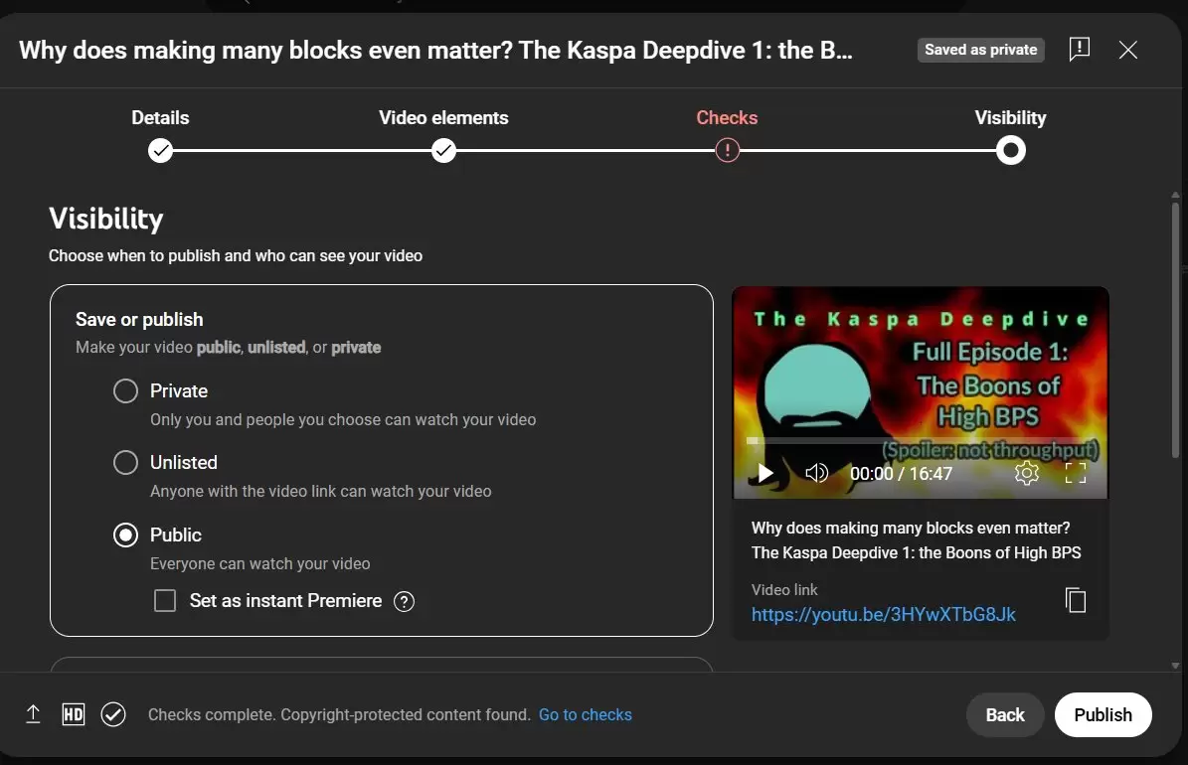Click 'Anyone with the video link' description

point(320,491)
